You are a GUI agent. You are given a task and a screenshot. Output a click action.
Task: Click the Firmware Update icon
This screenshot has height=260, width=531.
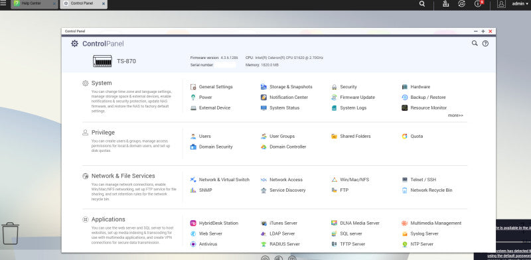pos(335,97)
